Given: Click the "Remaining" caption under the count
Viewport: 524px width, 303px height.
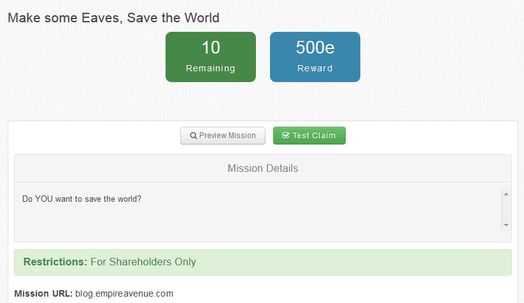Looking at the screenshot, I should click(x=211, y=68).
